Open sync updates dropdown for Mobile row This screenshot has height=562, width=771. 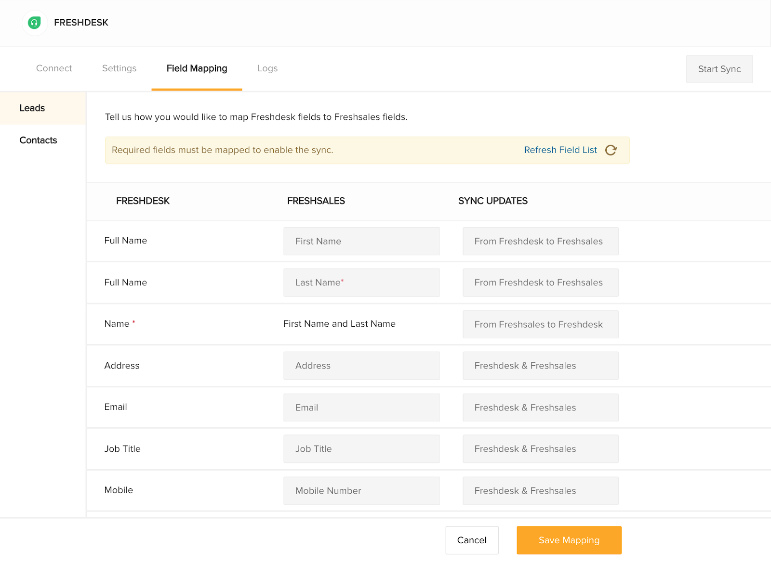tap(540, 490)
